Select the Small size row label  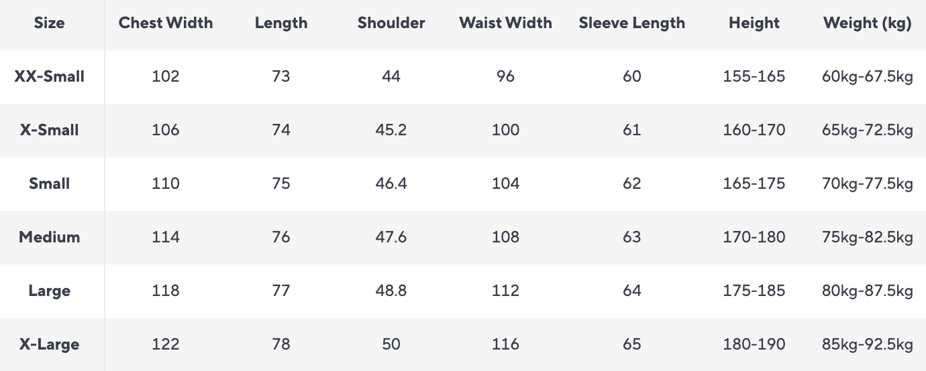(50, 183)
